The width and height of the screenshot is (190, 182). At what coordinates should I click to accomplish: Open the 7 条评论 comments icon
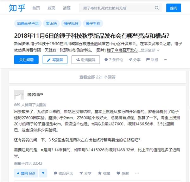(106, 60)
